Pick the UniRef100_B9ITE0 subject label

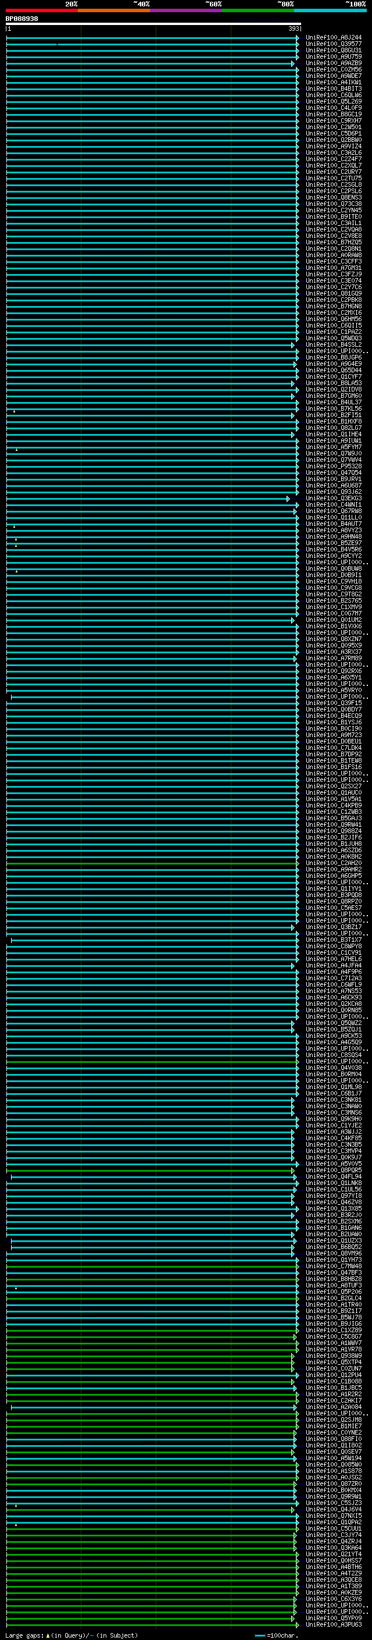click(334, 216)
